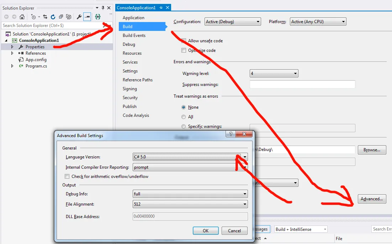Click the File column header
The image size is (392, 244).
coord(339,239)
